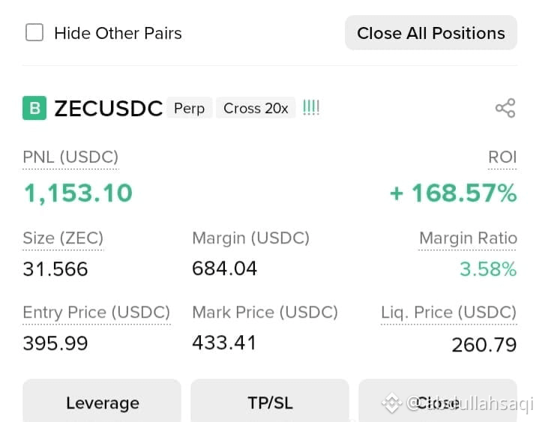539x422 pixels.
Task: Click the 684.04 margin value
Action: (224, 268)
